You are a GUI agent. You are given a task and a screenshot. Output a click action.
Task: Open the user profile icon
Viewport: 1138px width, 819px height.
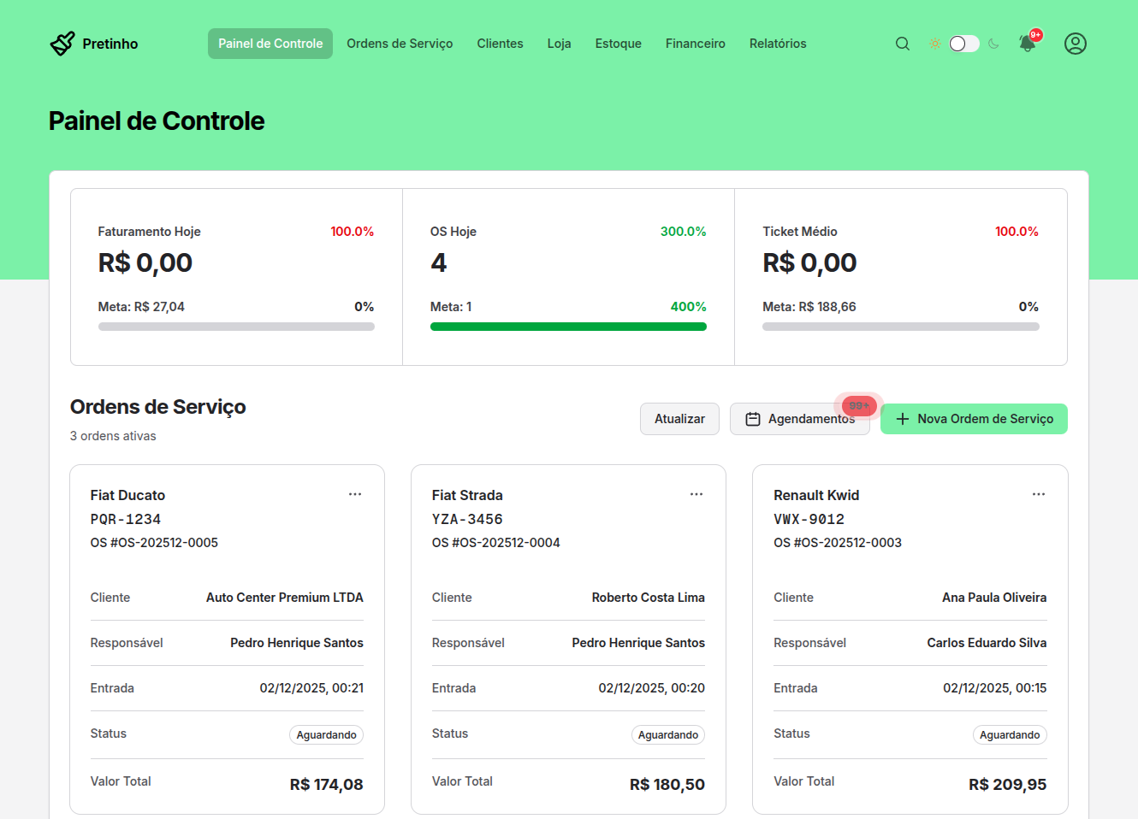(1075, 44)
